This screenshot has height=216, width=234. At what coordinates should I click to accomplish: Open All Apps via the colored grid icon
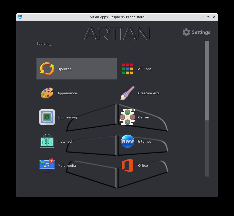click(128, 69)
